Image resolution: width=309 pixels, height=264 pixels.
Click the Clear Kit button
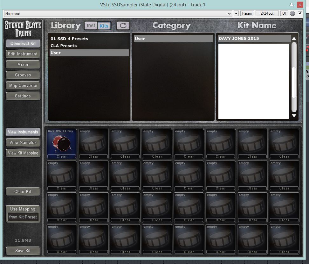pyautogui.click(x=23, y=191)
